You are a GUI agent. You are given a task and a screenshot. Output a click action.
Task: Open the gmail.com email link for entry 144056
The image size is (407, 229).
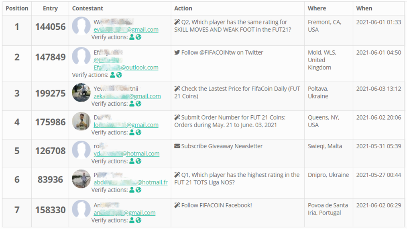pyautogui.click(x=126, y=29)
